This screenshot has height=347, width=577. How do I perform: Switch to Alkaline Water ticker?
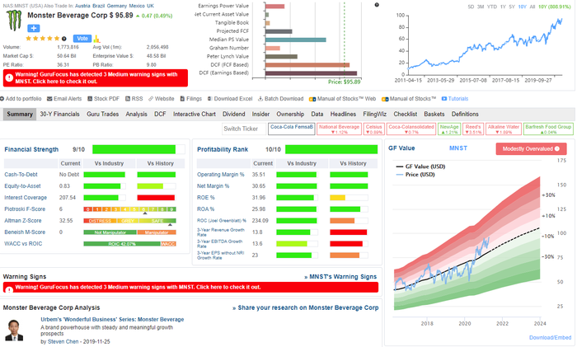pyautogui.click(x=504, y=129)
